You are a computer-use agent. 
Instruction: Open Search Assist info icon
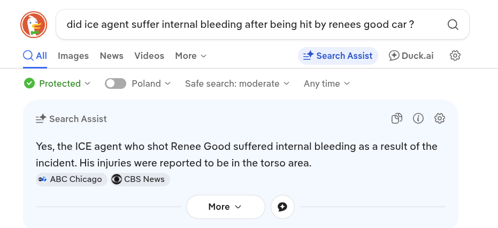[x=418, y=119]
